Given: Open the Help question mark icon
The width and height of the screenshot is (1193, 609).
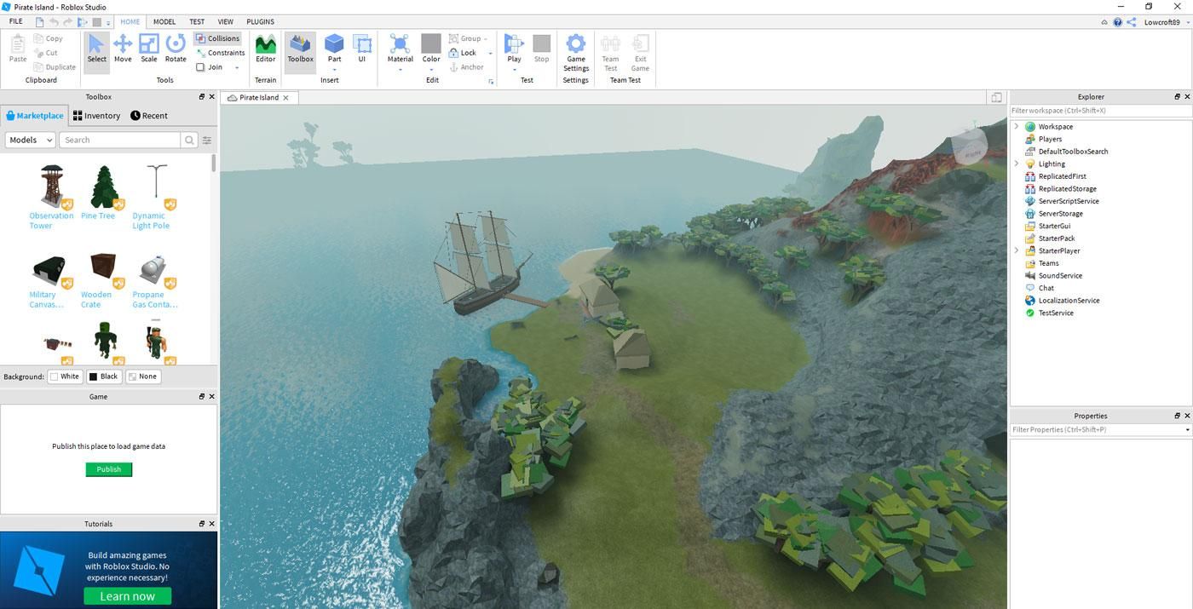Looking at the screenshot, I should [1117, 22].
